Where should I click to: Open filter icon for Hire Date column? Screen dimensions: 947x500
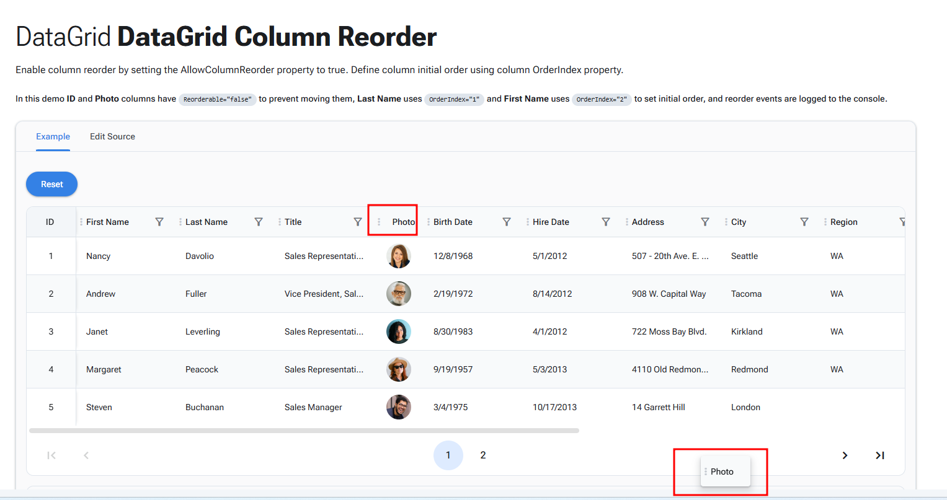click(x=606, y=222)
